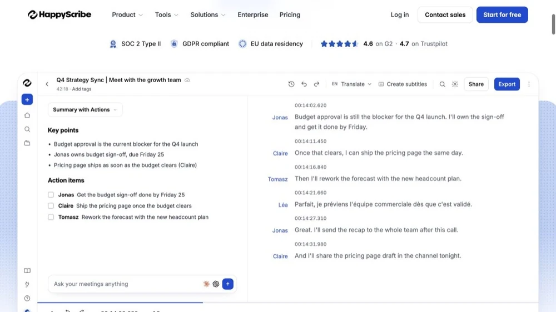Click timestamp 00:14:11.450

click(310, 141)
